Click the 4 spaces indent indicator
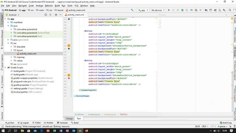 pyautogui.click(x=222, y=126)
